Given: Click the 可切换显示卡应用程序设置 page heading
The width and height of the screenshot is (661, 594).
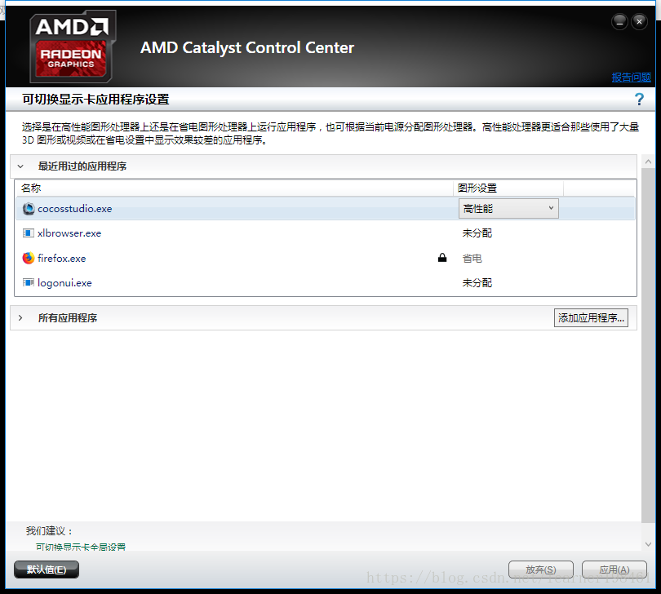Looking at the screenshot, I should coord(95,100).
